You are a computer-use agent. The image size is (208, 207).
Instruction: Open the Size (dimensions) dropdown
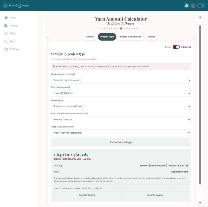[121, 93]
